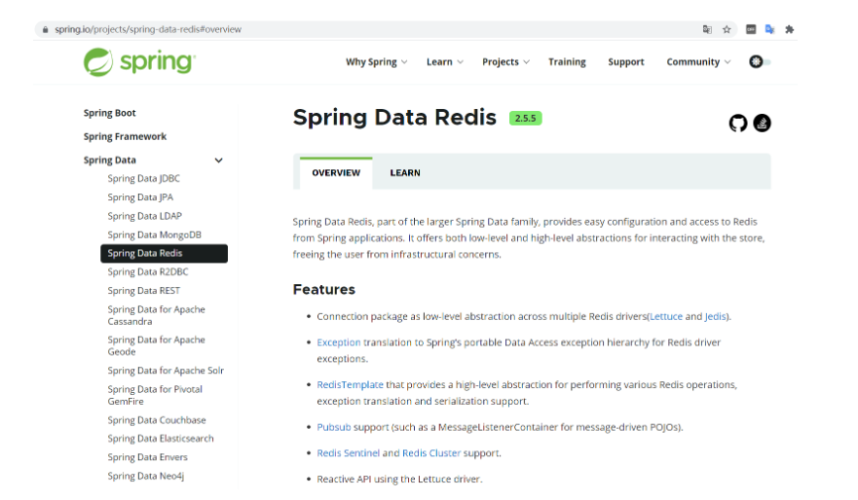The height and width of the screenshot is (500, 858).
Task: Select Spring Data for Pivotal GemFire
Action: click(x=155, y=395)
